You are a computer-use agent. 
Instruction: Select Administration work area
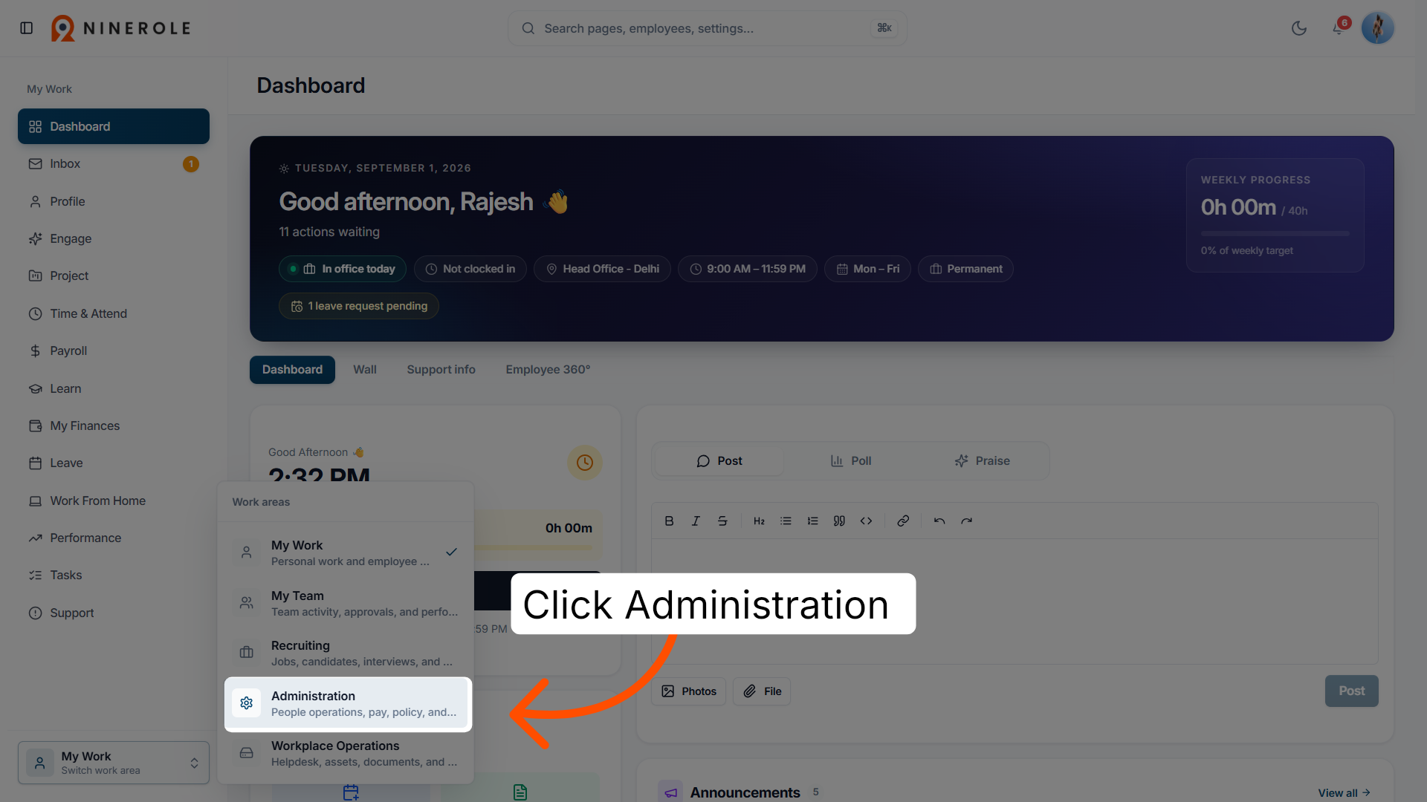pyautogui.click(x=348, y=703)
